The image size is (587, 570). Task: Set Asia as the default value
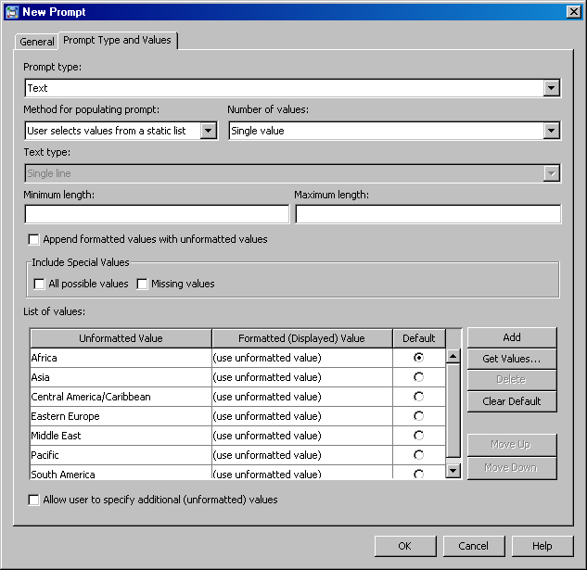pyautogui.click(x=419, y=377)
